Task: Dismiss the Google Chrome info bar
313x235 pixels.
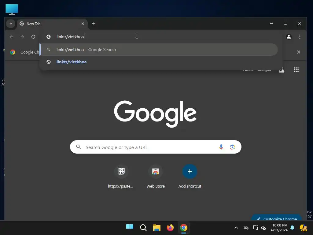Action: [x=298, y=52]
